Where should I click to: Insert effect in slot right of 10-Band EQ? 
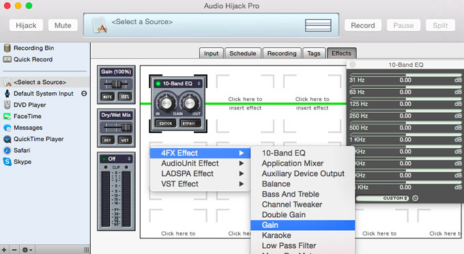[x=245, y=103]
